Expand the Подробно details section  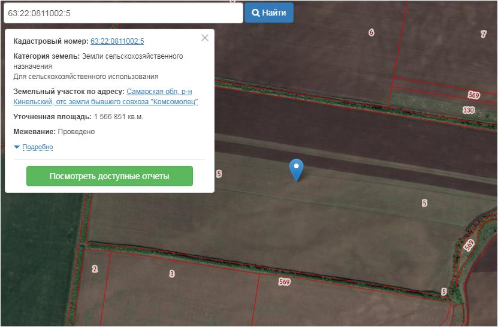pos(38,147)
